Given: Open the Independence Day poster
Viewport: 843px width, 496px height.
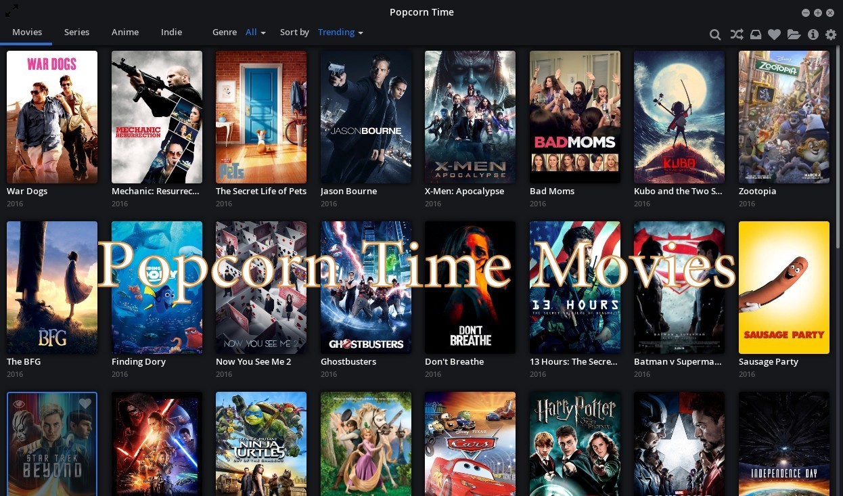Looking at the screenshot, I should (x=784, y=444).
